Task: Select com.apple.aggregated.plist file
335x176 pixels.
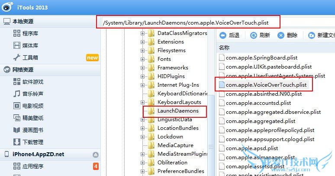Action: coord(261,121)
